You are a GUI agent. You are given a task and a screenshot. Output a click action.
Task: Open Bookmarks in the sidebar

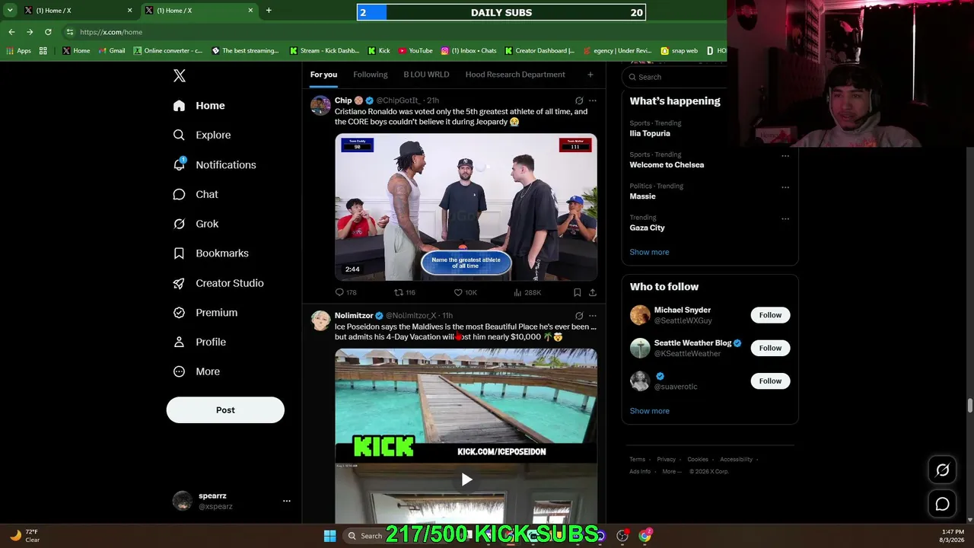pos(211,253)
